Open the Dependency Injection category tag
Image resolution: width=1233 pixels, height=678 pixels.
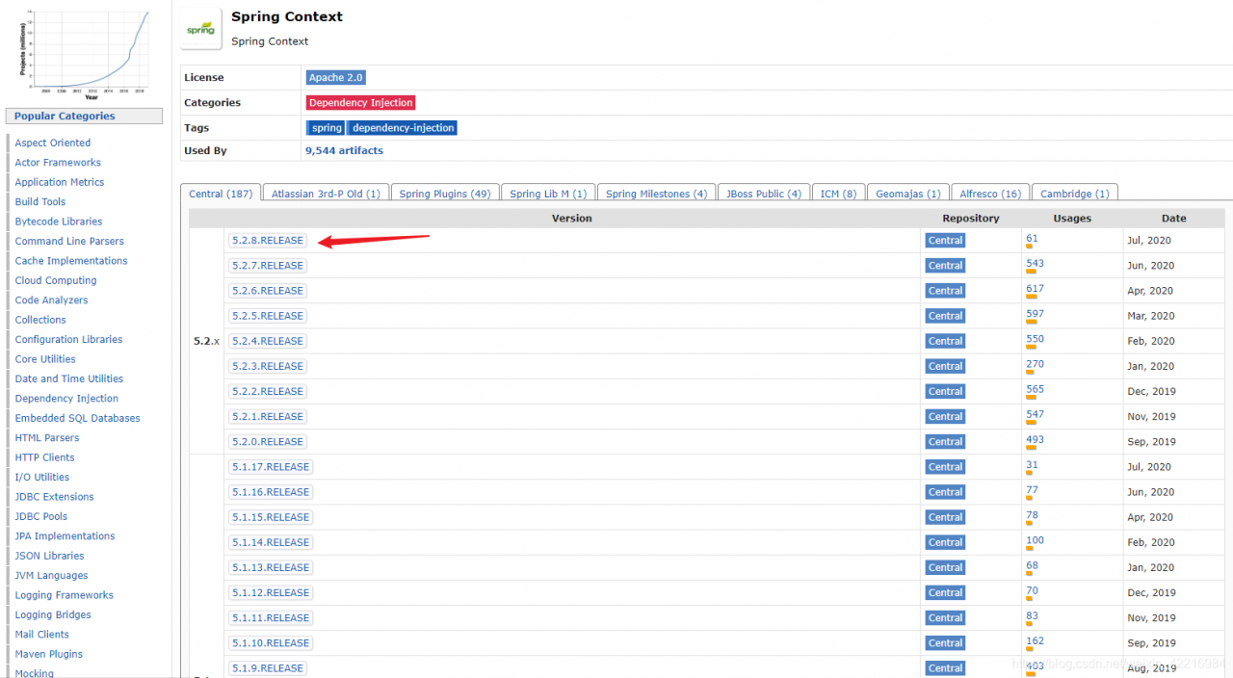tap(360, 103)
